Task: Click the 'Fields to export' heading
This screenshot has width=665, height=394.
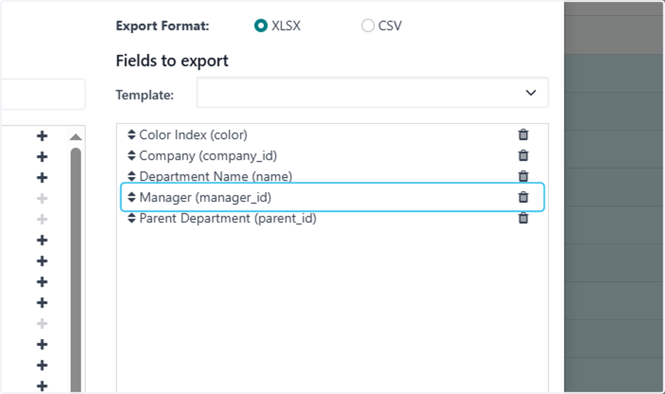Action: pyautogui.click(x=172, y=60)
